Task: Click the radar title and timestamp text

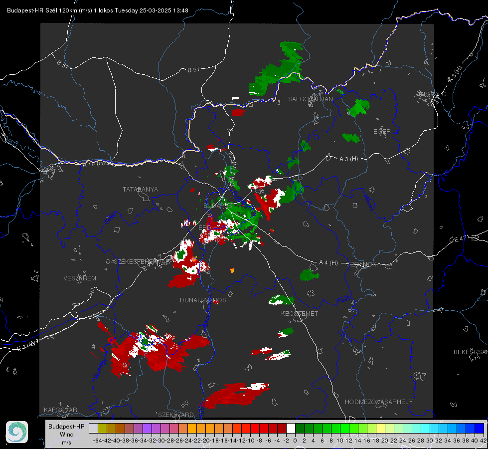Action: point(97,10)
